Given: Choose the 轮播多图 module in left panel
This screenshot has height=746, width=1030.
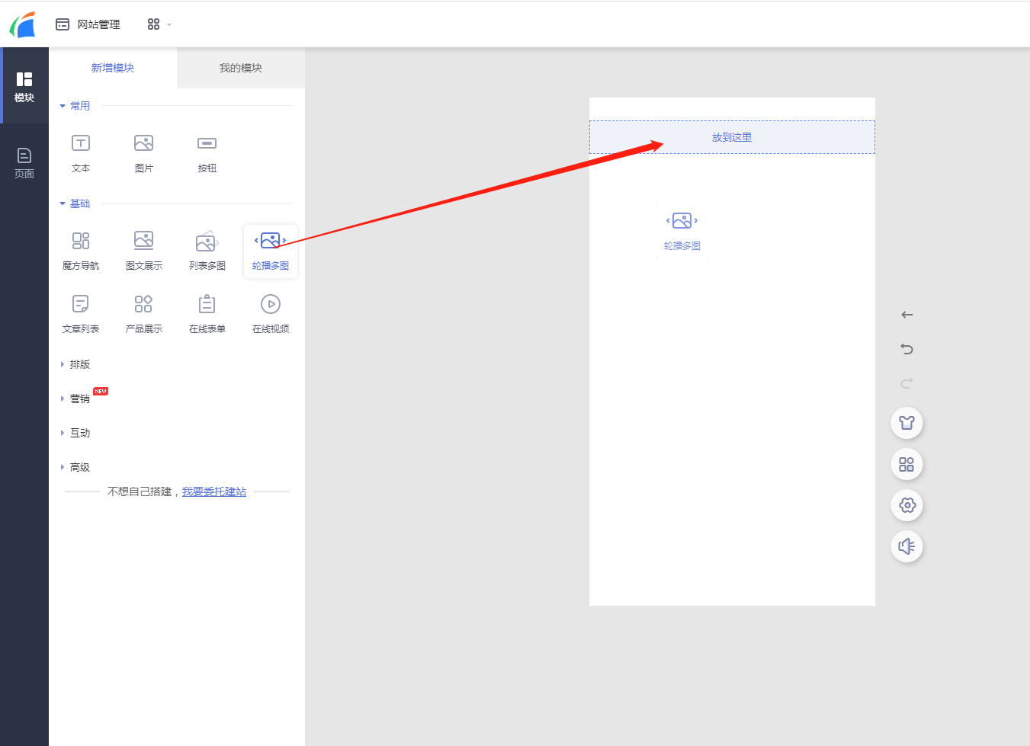Looking at the screenshot, I should pos(271,251).
